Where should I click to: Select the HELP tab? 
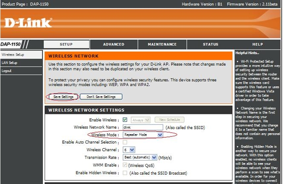(x=258, y=44)
